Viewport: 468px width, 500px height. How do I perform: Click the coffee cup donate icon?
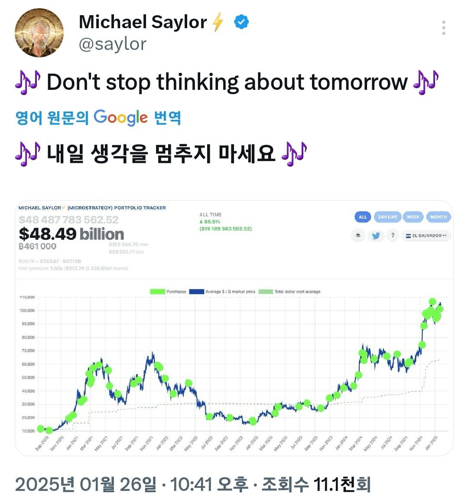[x=358, y=236]
